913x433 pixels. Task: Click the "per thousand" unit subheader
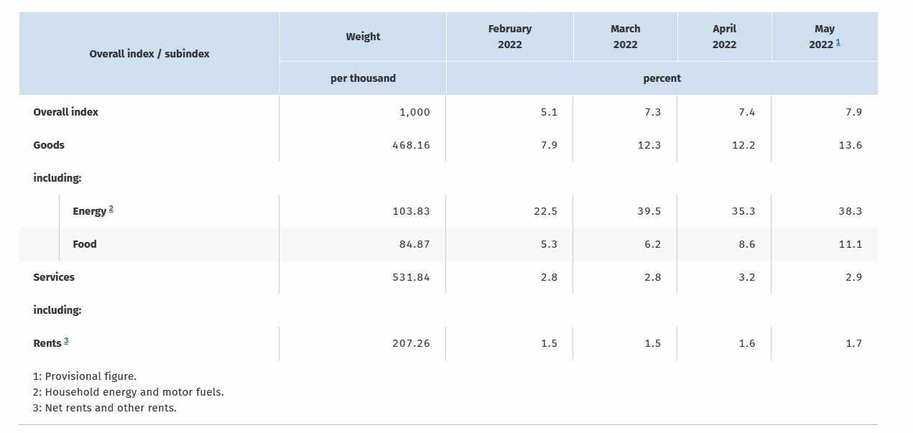[x=363, y=78]
